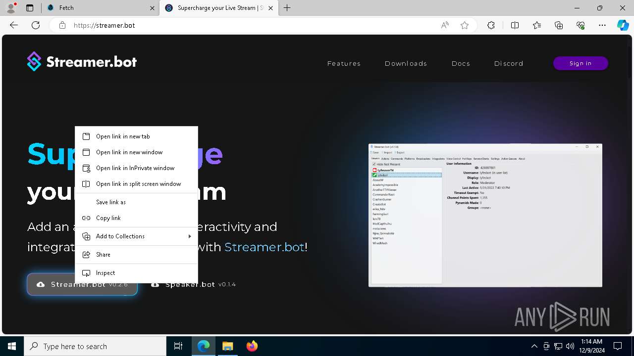Download Speaker.bot v0.1.4 button
634x356 pixels.
point(193,284)
